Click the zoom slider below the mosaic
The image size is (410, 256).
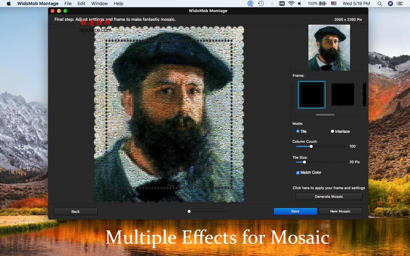tap(209, 211)
